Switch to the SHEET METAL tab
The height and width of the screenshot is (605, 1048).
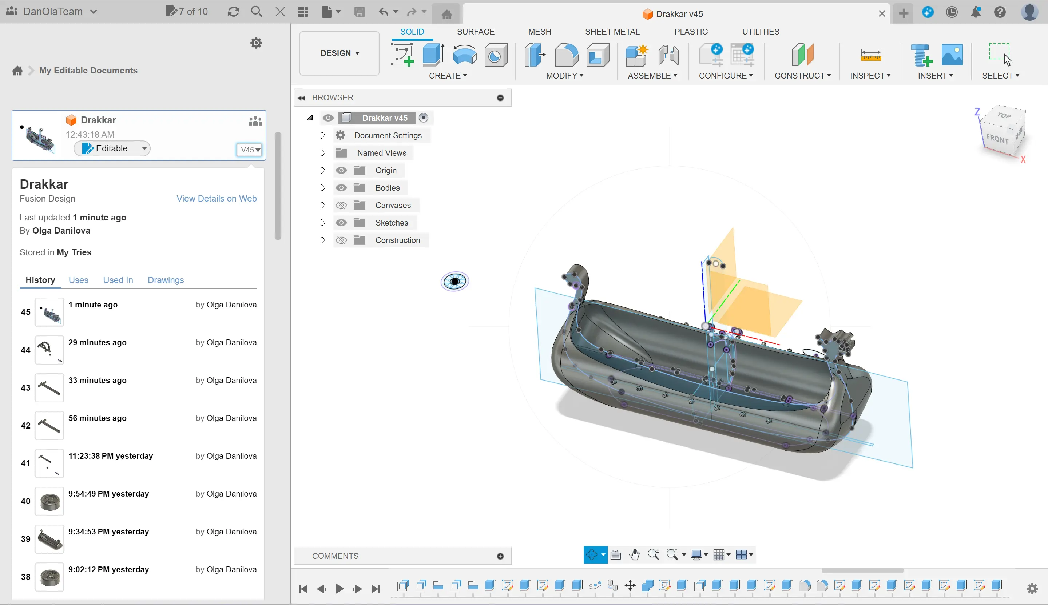612,32
